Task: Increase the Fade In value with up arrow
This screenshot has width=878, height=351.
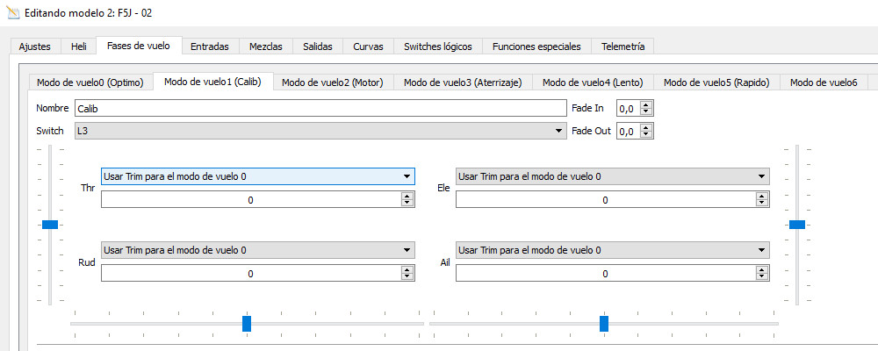Action: click(647, 104)
